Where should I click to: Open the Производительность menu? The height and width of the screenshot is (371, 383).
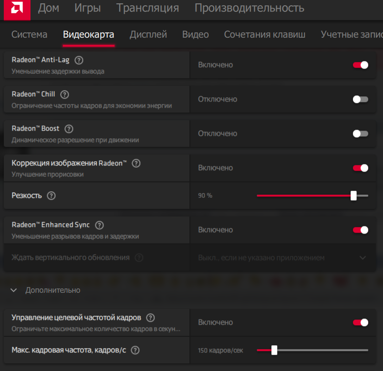[249, 8]
